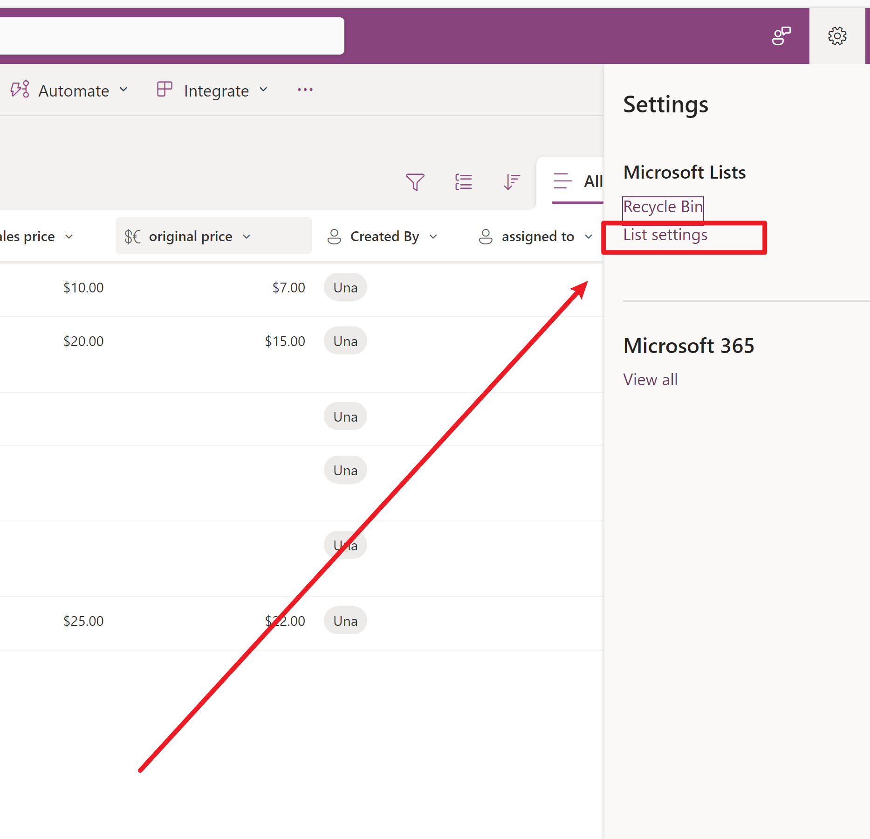Open the Recycle Bin link
The width and height of the screenshot is (870, 839).
click(663, 207)
